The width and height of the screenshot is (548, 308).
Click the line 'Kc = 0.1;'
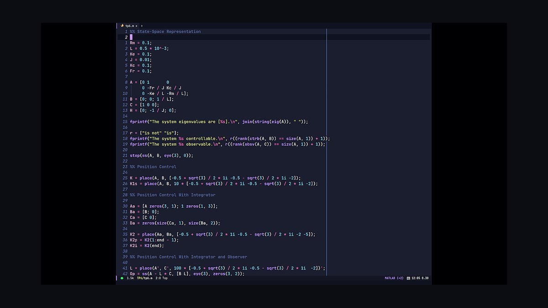(x=141, y=65)
